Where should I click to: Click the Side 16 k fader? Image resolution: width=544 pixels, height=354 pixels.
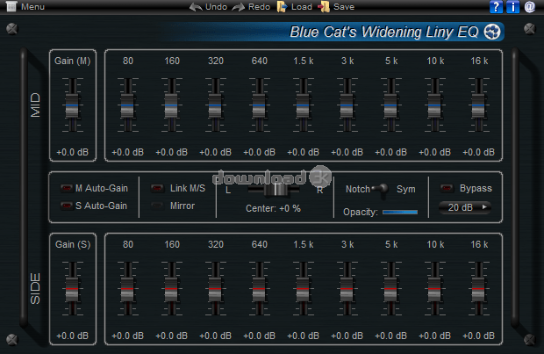(478, 289)
